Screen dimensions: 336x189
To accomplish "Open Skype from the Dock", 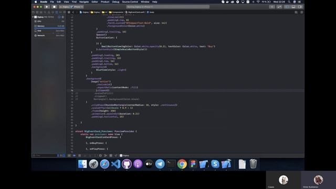I will 215,164.
